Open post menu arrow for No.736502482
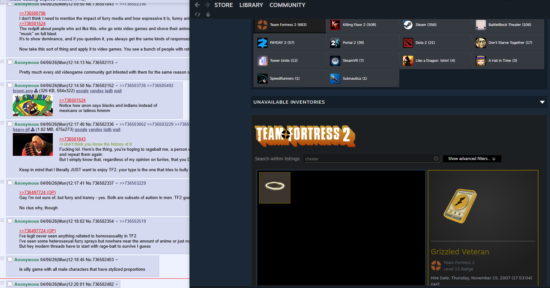The width and height of the screenshot is (550, 288). (117, 284)
